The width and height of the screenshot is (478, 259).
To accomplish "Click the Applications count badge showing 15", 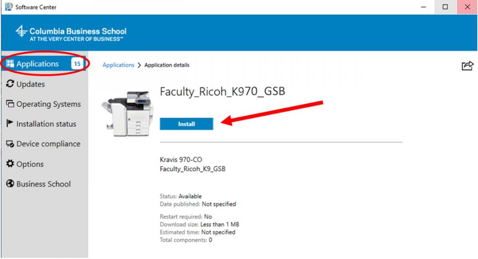I will point(77,64).
